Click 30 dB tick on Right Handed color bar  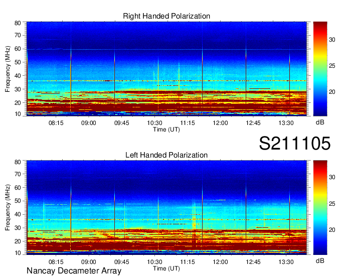(x=332, y=40)
